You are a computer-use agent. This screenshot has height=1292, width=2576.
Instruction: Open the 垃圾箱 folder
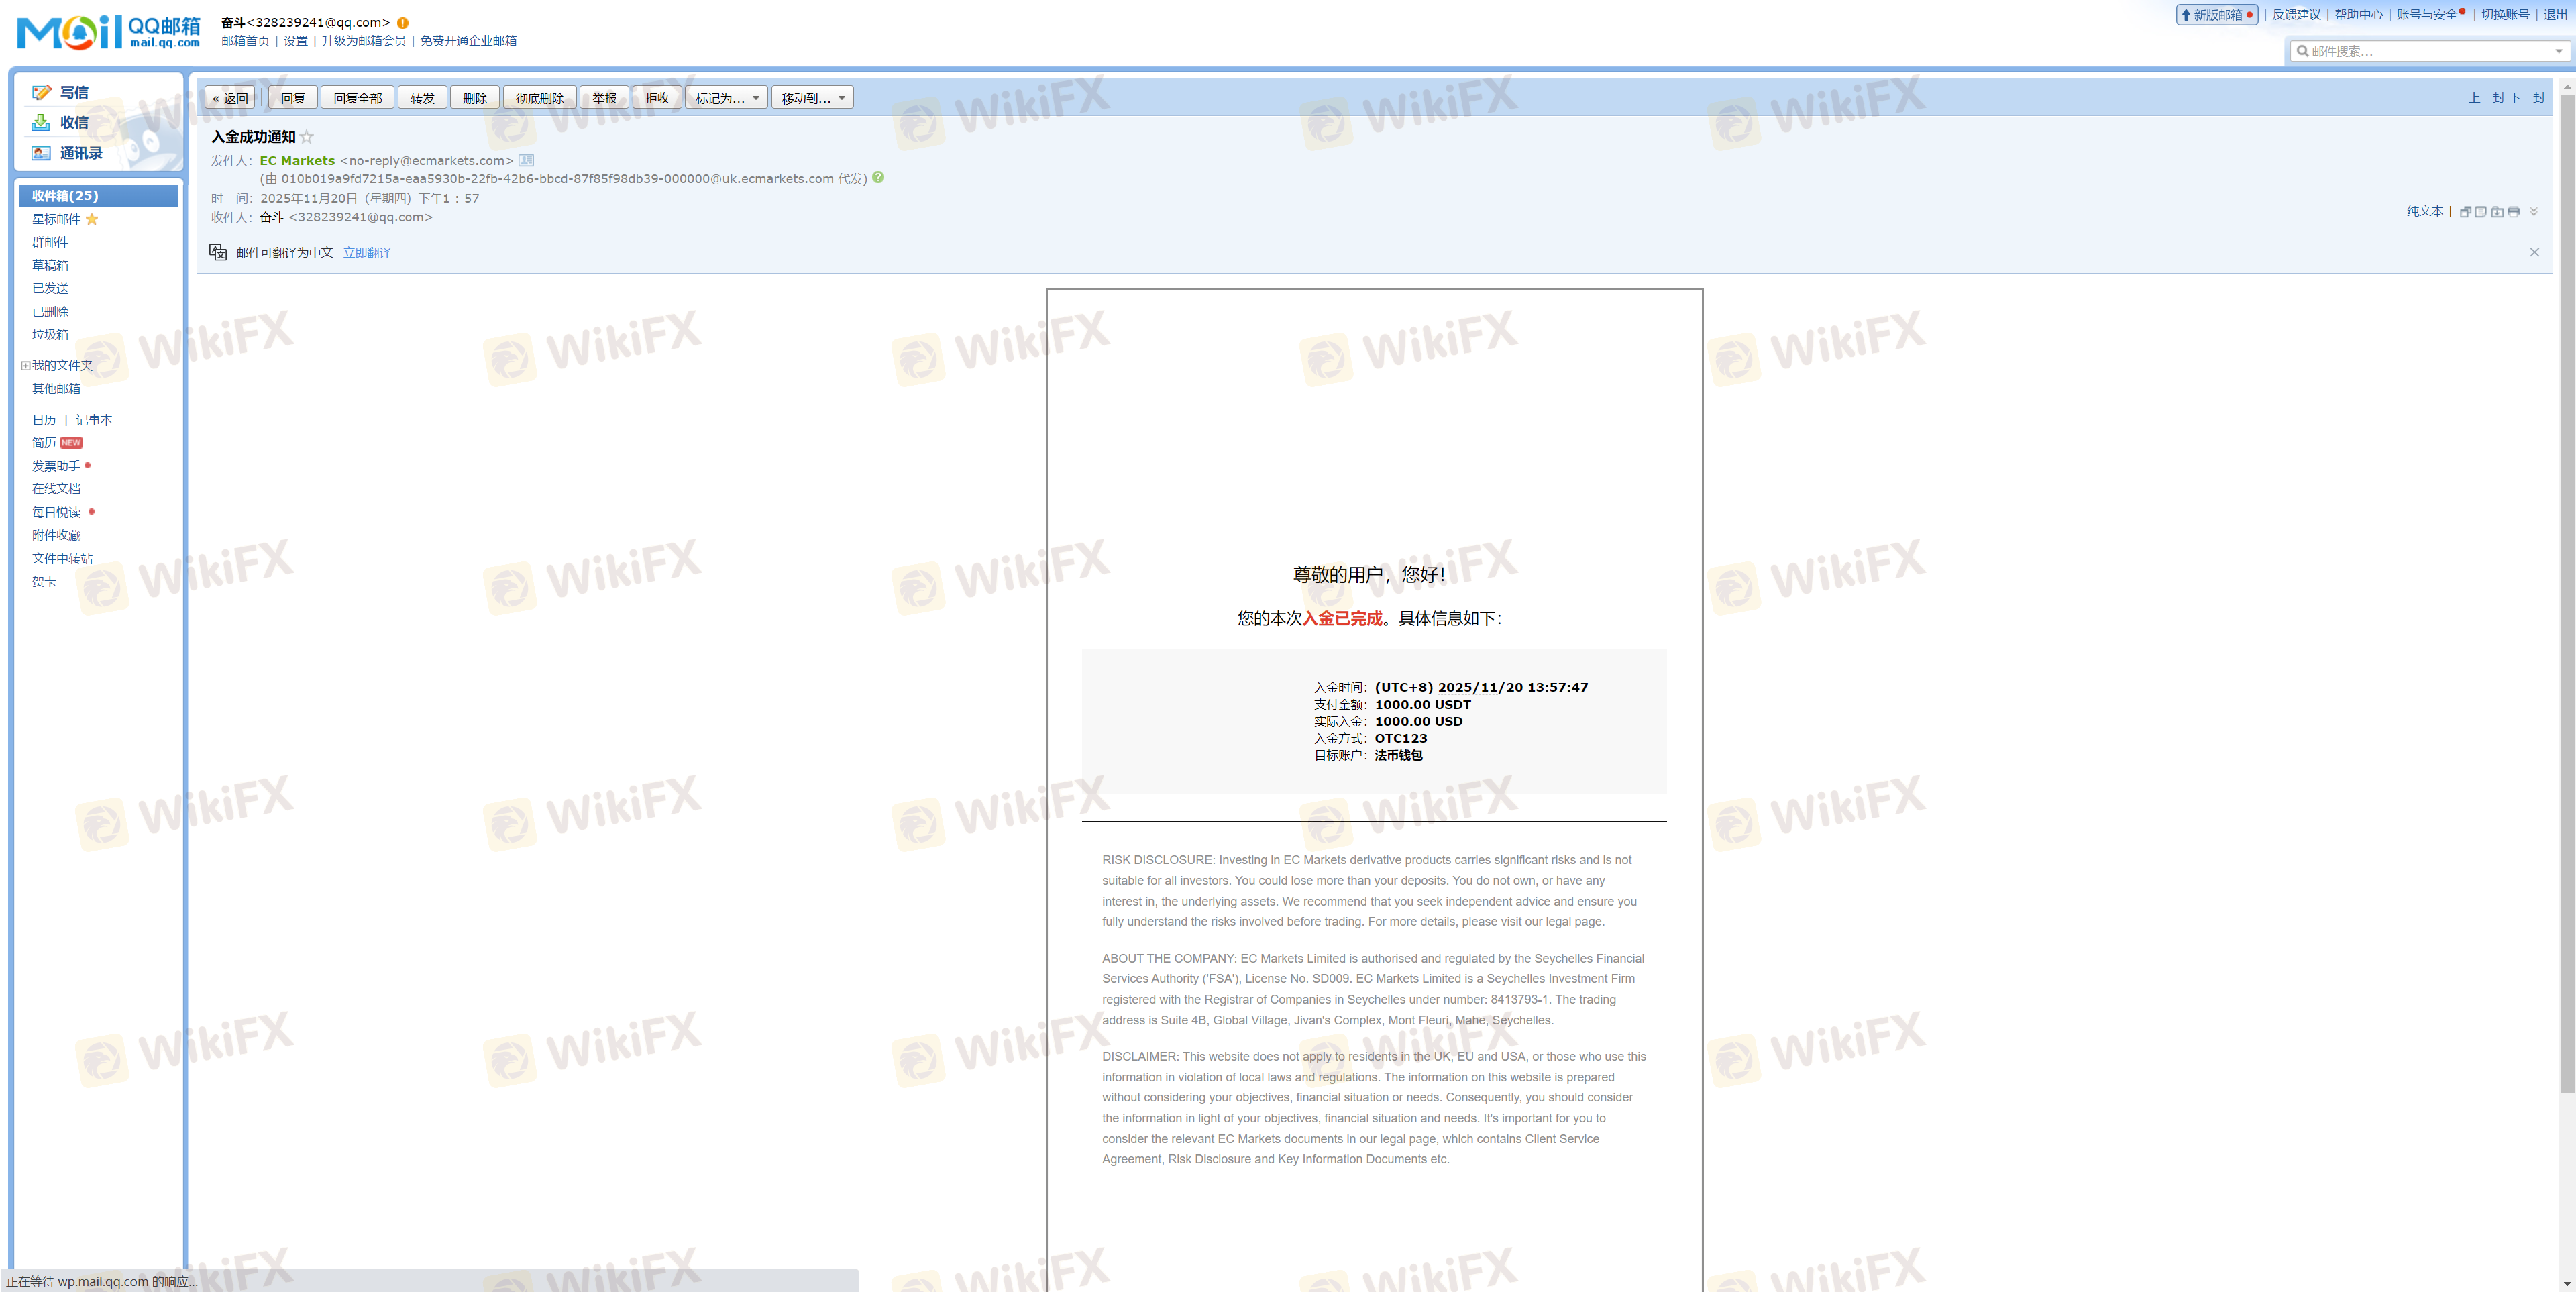coord(50,335)
